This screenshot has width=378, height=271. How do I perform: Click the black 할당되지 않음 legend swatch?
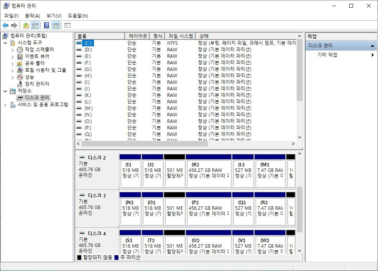[x=79, y=258]
